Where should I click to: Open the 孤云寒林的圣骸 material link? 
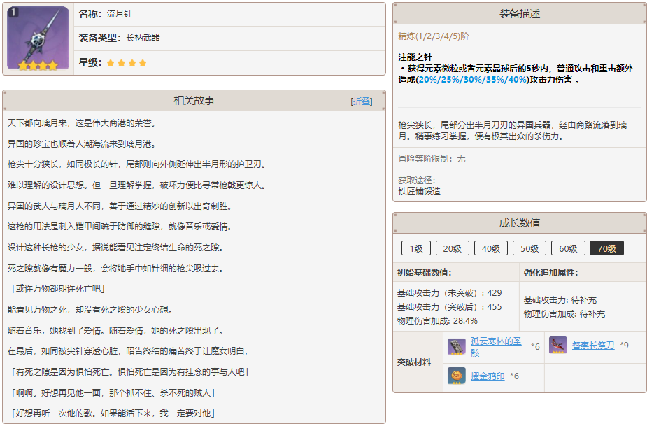[496, 347]
